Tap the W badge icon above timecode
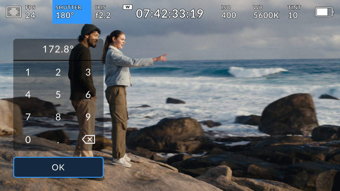This screenshot has height=191, width=340. click(x=128, y=7)
